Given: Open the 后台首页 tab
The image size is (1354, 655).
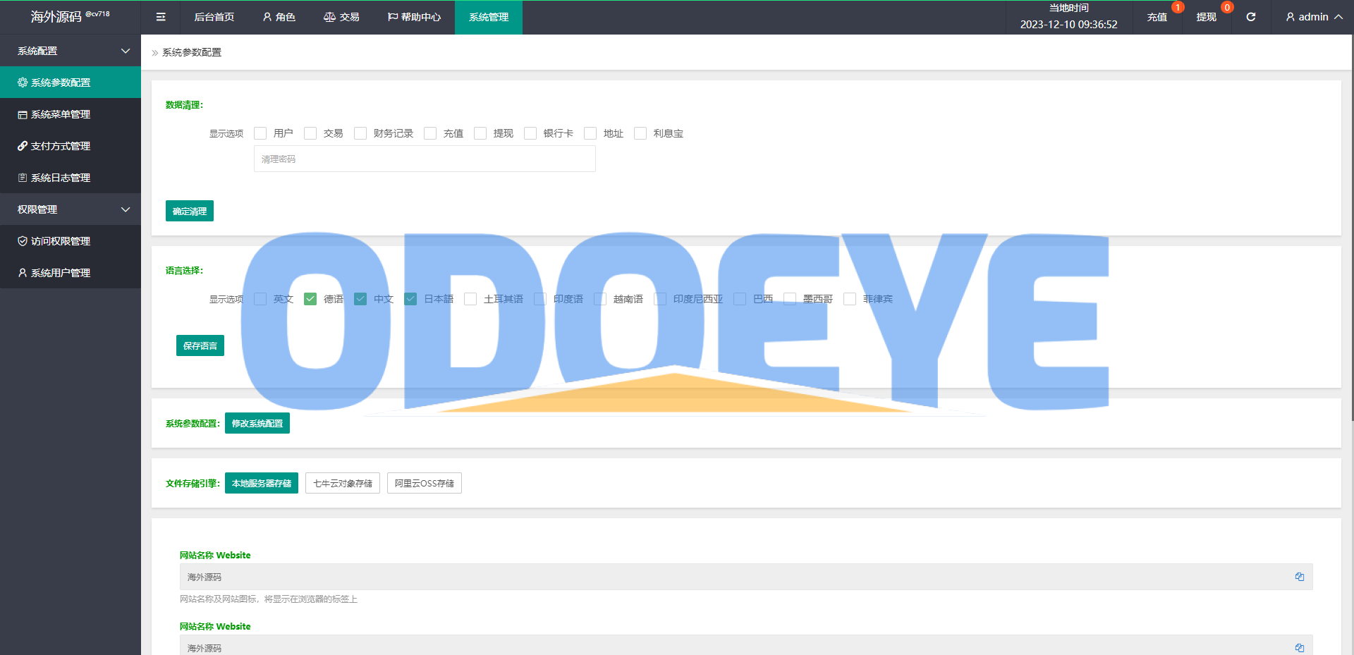Looking at the screenshot, I should (214, 17).
